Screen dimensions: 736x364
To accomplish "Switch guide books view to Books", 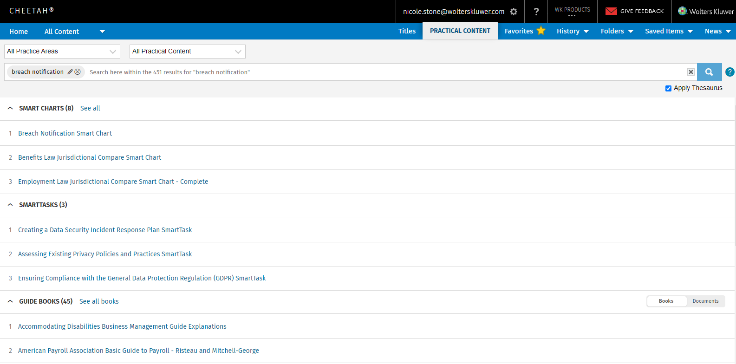I will pos(666,301).
